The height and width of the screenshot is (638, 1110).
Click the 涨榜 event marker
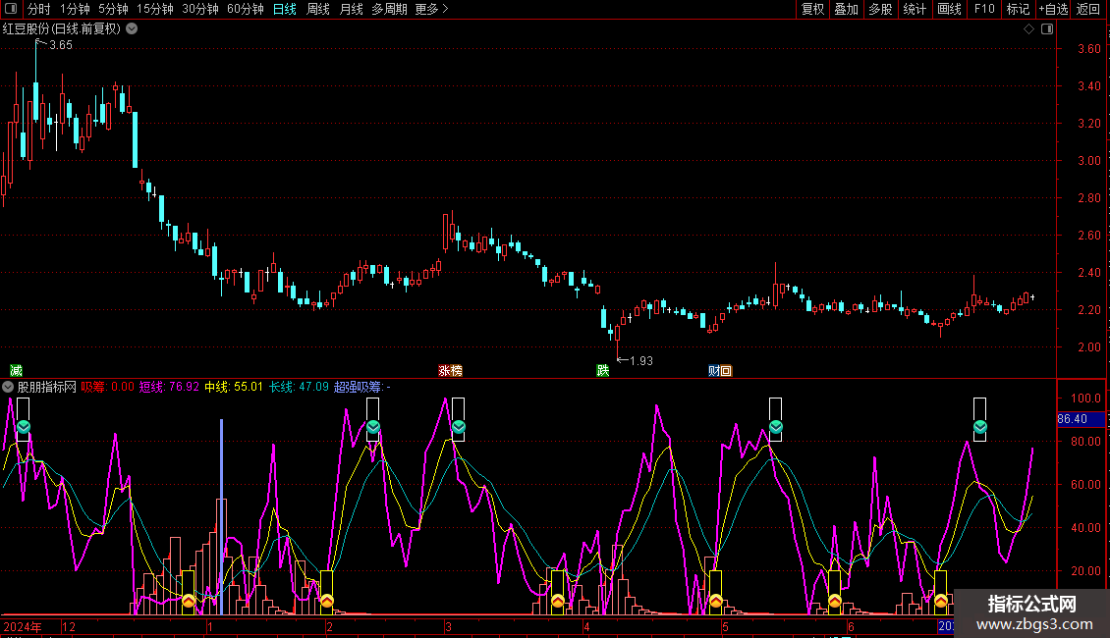[450, 371]
